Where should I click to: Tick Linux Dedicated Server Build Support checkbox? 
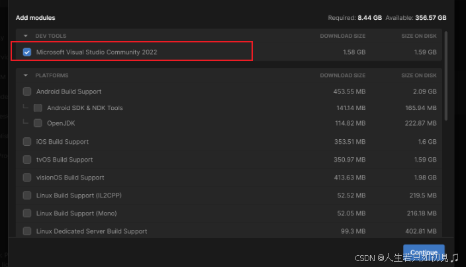pyautogui.click(x=27, y=231)
